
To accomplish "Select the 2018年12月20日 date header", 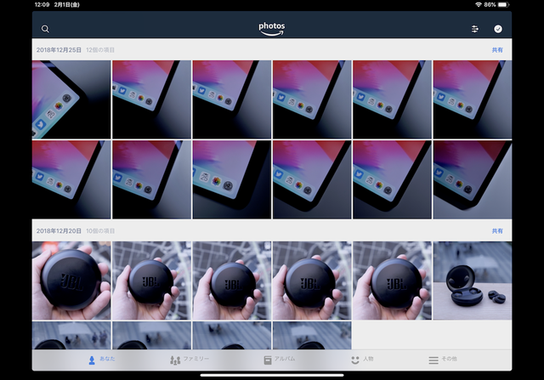I will pyautogui.click(x=59, y=230).
